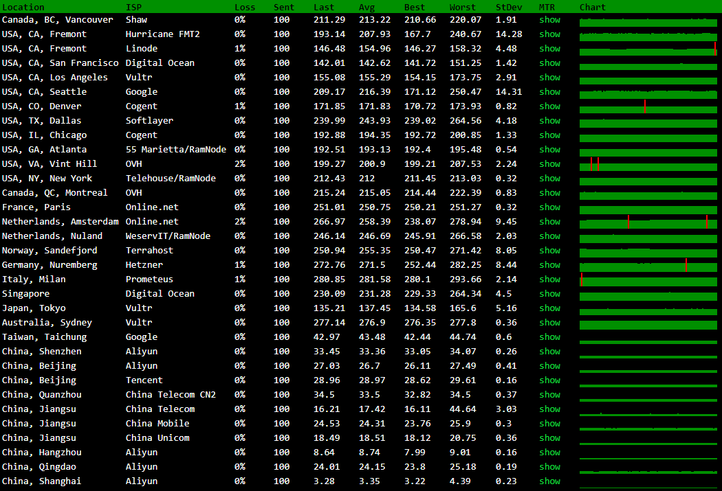The image size is (722, 491).
Task: Click 'show' for Montreal OVH row
Action: point(550,193)
